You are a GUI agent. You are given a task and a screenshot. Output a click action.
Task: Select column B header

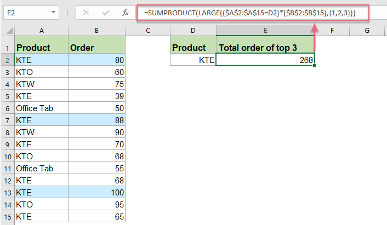pyautogui.click(x=96, y=31)
